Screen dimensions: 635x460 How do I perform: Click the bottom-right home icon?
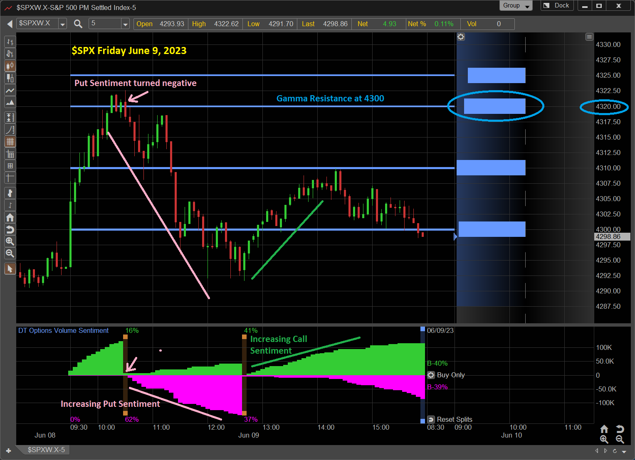(x=604, y=429)
